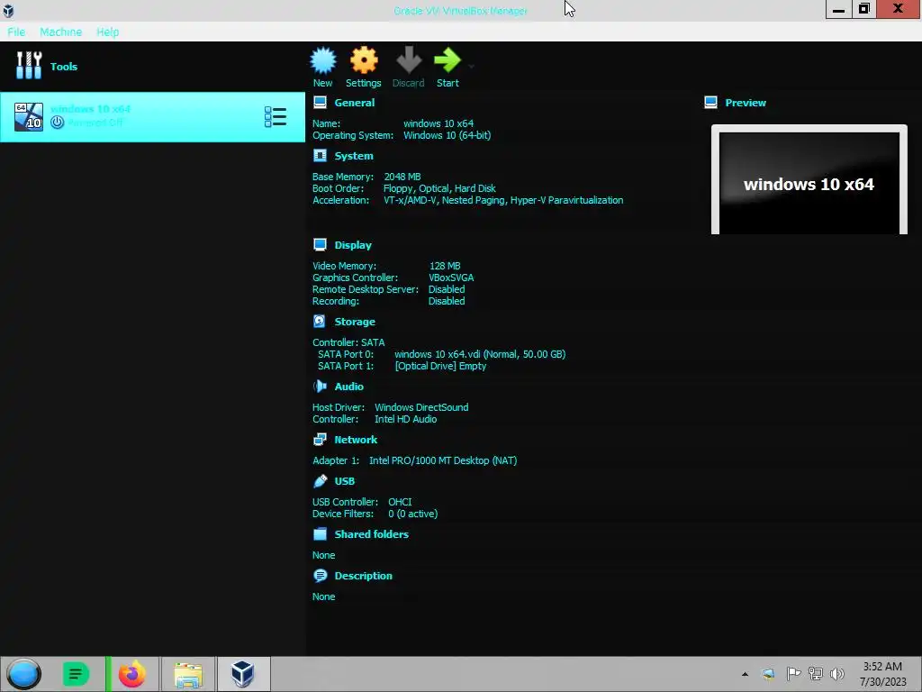Click the Description speech bubble icon
The height and width of the screenshot is (692, 922).
coord(320,576)
